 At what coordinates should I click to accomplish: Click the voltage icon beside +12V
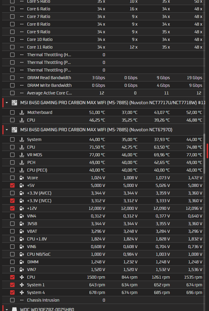tap(21, 208)
